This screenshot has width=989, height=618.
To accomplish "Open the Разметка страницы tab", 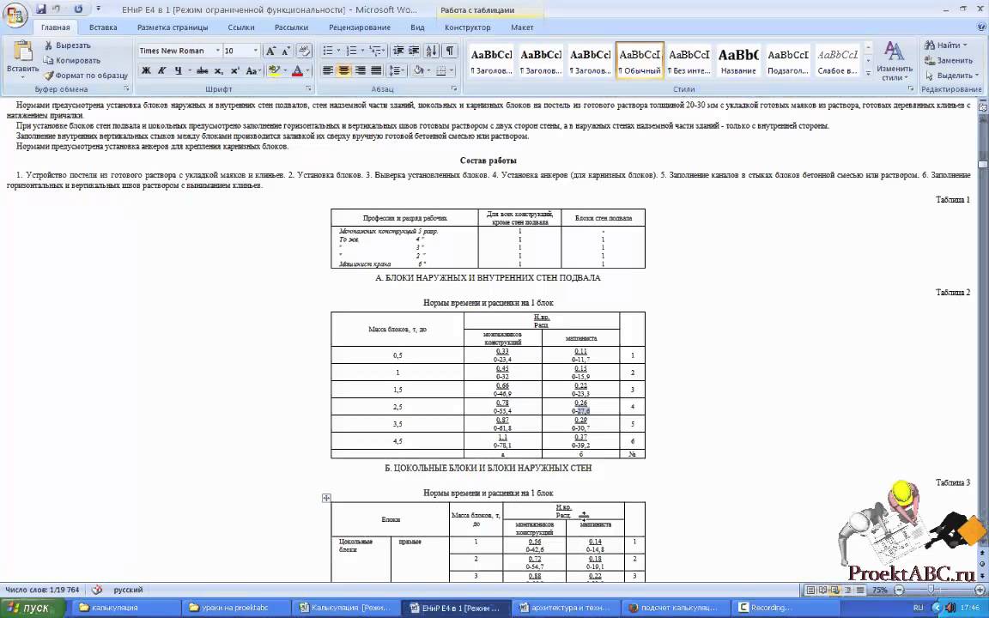I will click(173, 27).
